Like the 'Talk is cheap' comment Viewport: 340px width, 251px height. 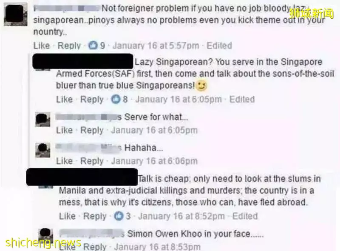click(x=68, y=216)
